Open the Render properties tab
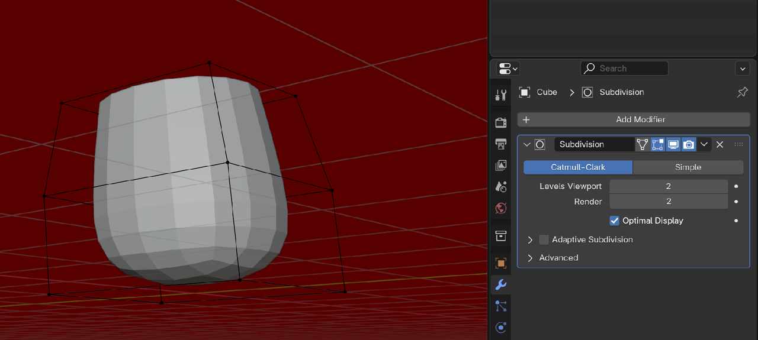 (x=501, y=122)
